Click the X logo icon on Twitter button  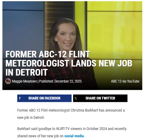tap(76, 98)
